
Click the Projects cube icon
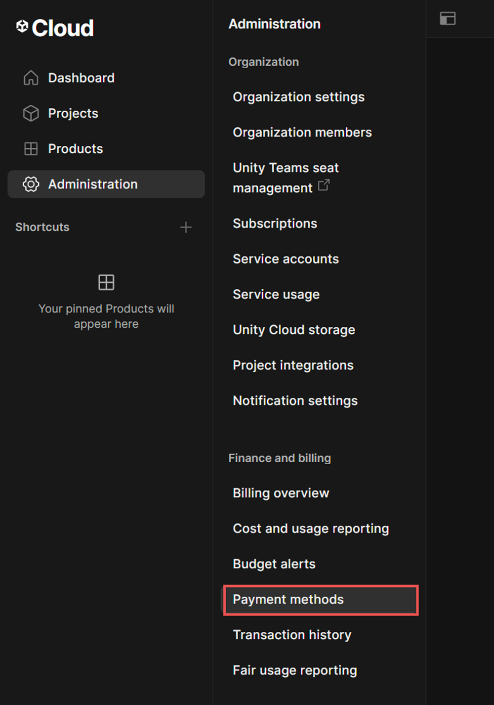point(30,113)
